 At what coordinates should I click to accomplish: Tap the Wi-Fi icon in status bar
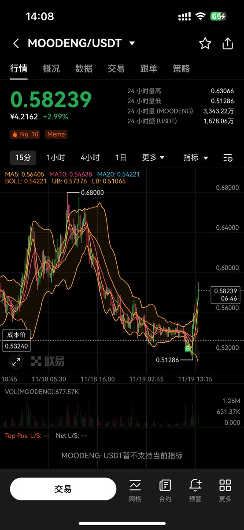click(201, 17)
